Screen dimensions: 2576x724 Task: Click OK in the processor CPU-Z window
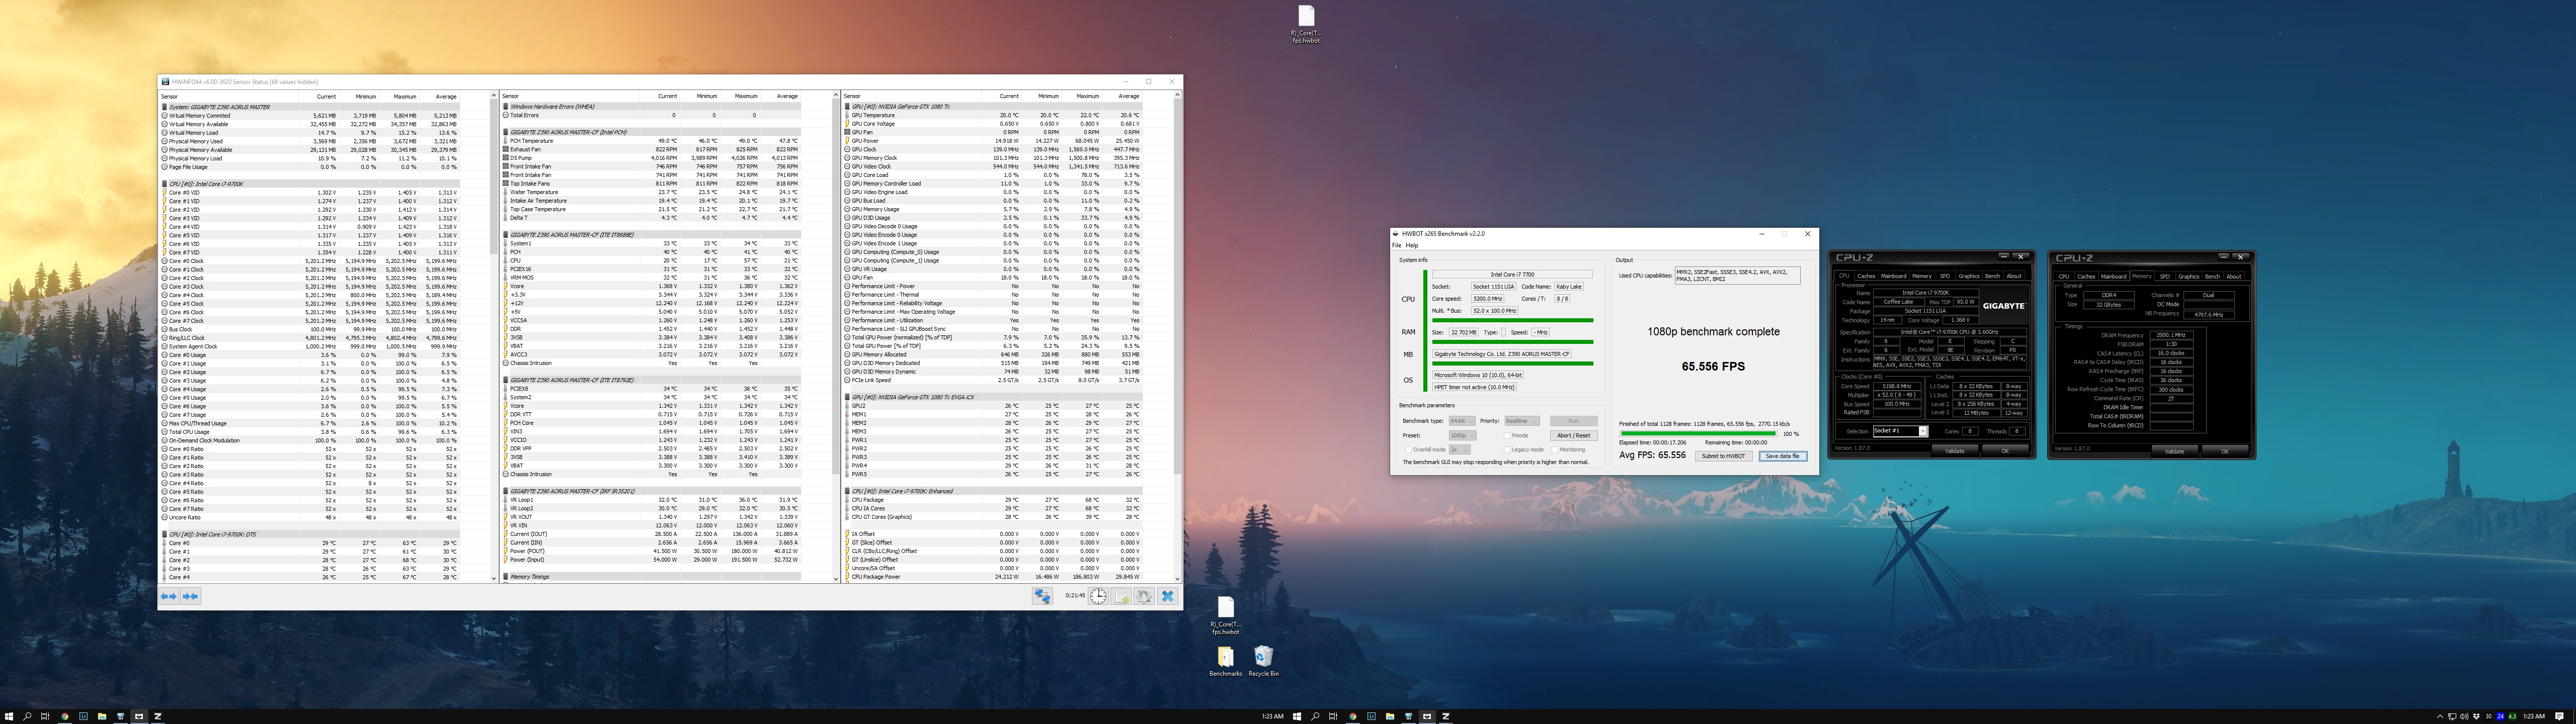coord(2006,451)
